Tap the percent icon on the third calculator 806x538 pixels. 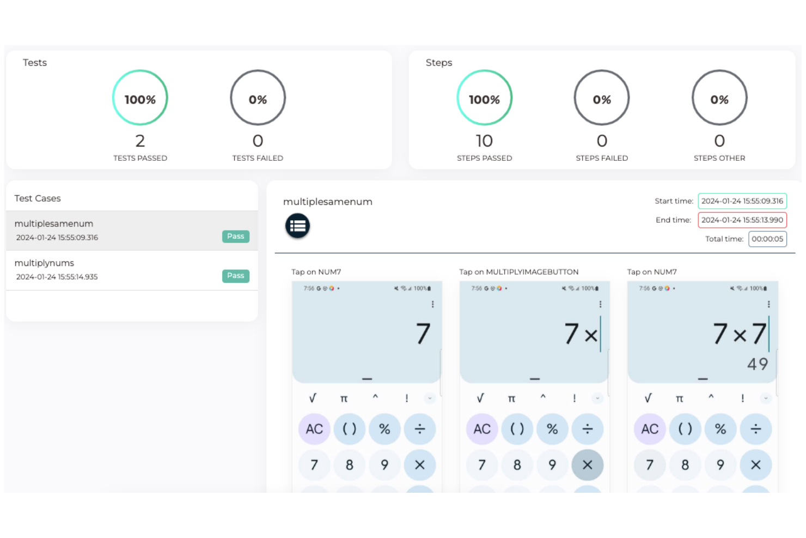[x=720, y=429]
